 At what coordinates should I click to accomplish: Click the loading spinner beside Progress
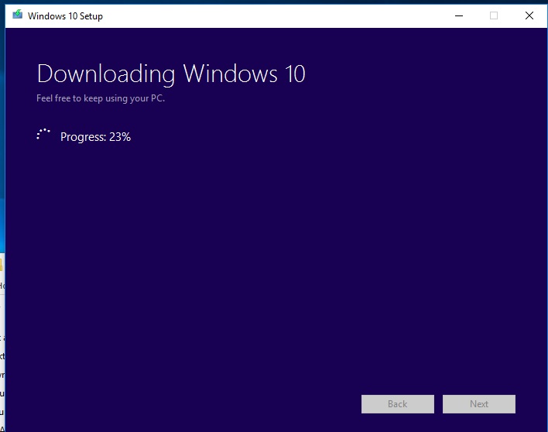point(43,135)
